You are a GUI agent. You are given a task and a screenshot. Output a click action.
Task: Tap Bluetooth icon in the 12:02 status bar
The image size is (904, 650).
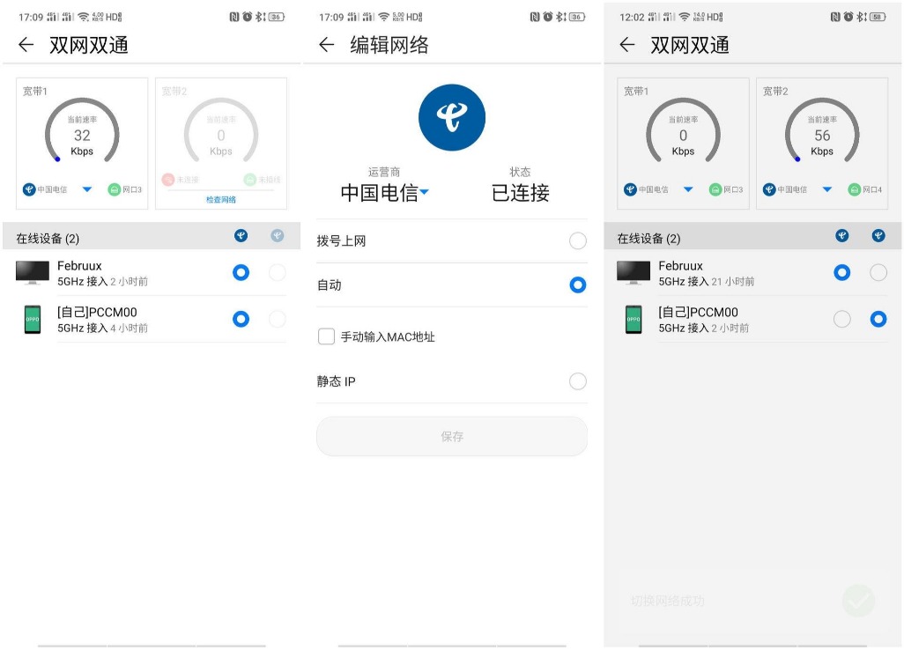pyautogui.click(x=862, y=18)
